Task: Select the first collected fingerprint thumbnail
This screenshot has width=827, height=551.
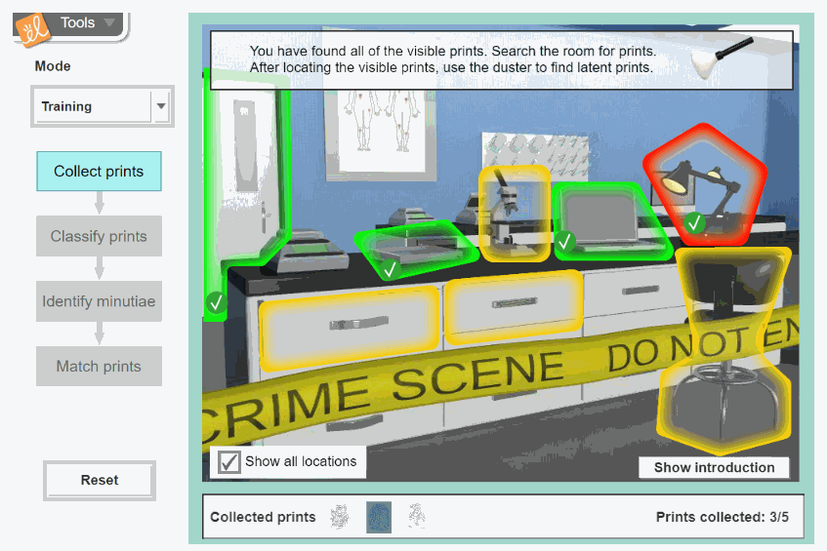Action: point(340,517)
